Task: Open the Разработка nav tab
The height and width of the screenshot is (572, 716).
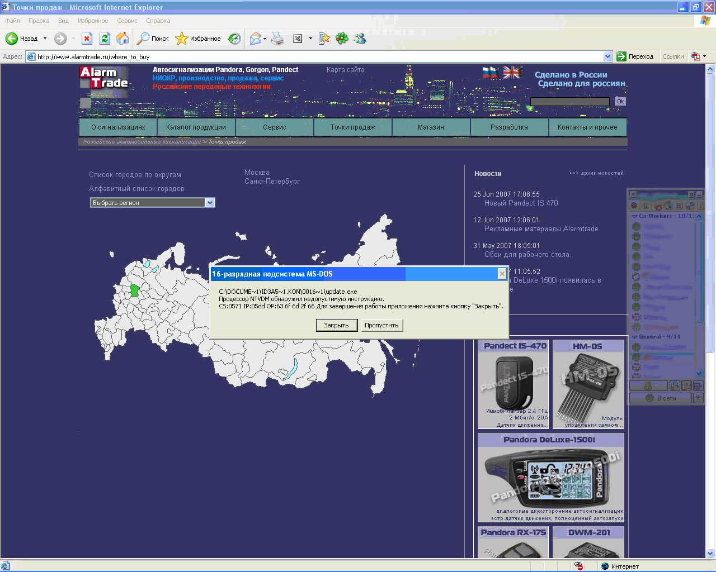Action: point(509,127)
